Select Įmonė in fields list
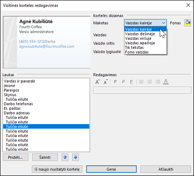 coord(46,86)
